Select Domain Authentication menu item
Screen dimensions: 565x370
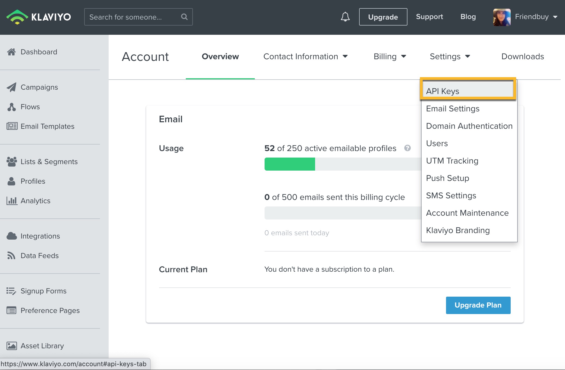point(469,126)
